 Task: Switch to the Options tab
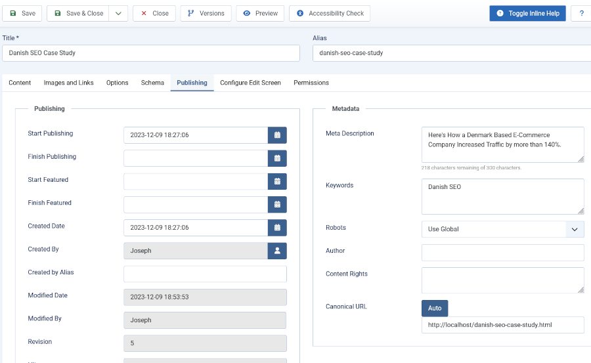(118, 83)
